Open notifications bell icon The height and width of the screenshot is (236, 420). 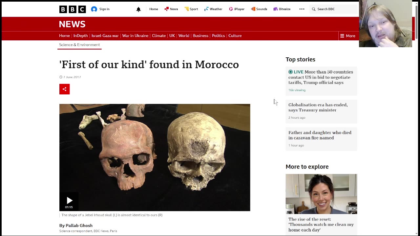point(138,9)
